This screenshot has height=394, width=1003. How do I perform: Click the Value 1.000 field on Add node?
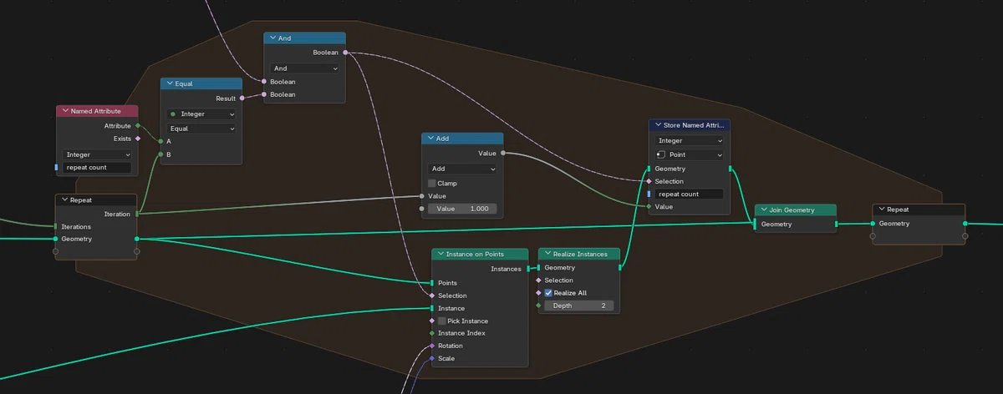click(x=462, y=209)
